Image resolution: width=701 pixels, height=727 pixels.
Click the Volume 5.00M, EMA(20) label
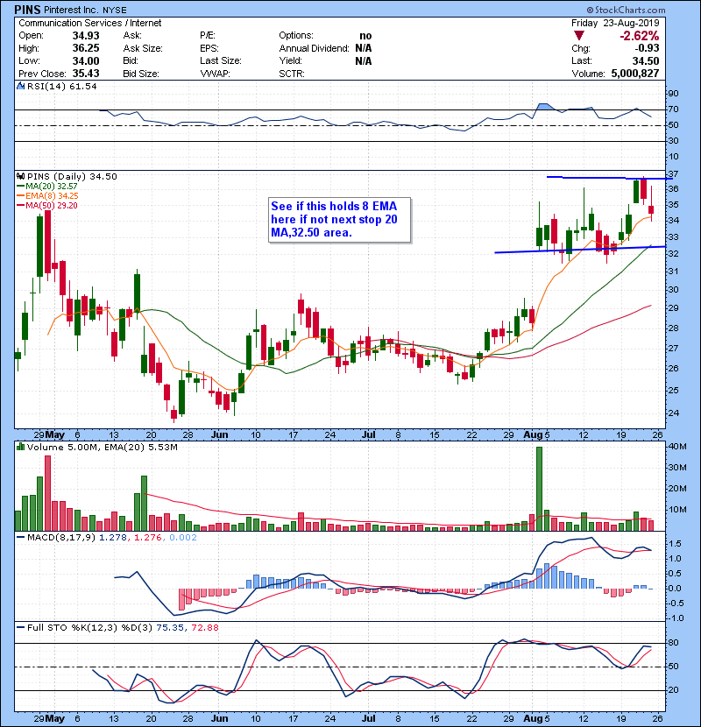click(x=102, y=447)
